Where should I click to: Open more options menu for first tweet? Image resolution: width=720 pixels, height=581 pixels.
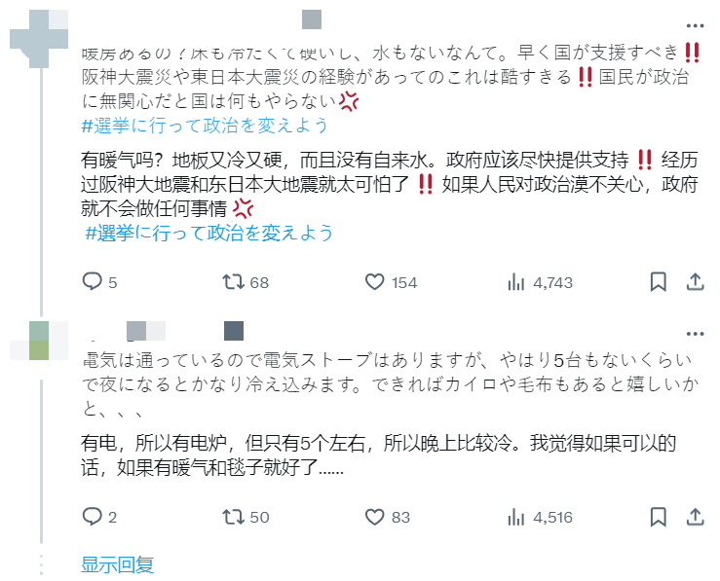tap(695, 25)
